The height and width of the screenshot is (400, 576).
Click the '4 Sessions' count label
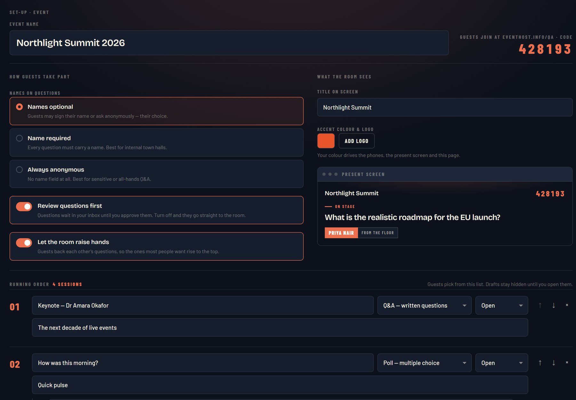[67, 284]
